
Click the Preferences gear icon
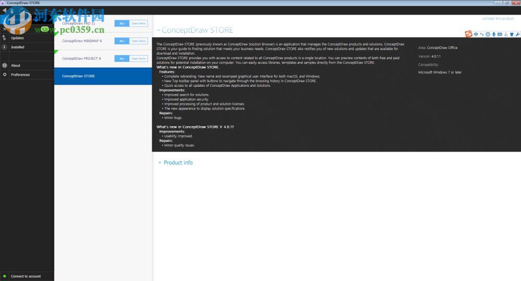click(x=4, y=75)
